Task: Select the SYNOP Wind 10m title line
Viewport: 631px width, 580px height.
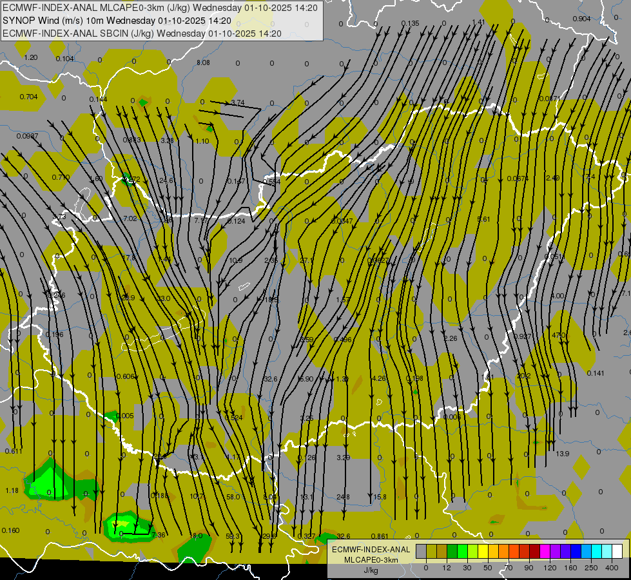Action: (x=117, y=21)
